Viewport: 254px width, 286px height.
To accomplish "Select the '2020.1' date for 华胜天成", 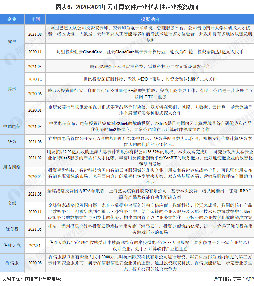I will point(35,245).
